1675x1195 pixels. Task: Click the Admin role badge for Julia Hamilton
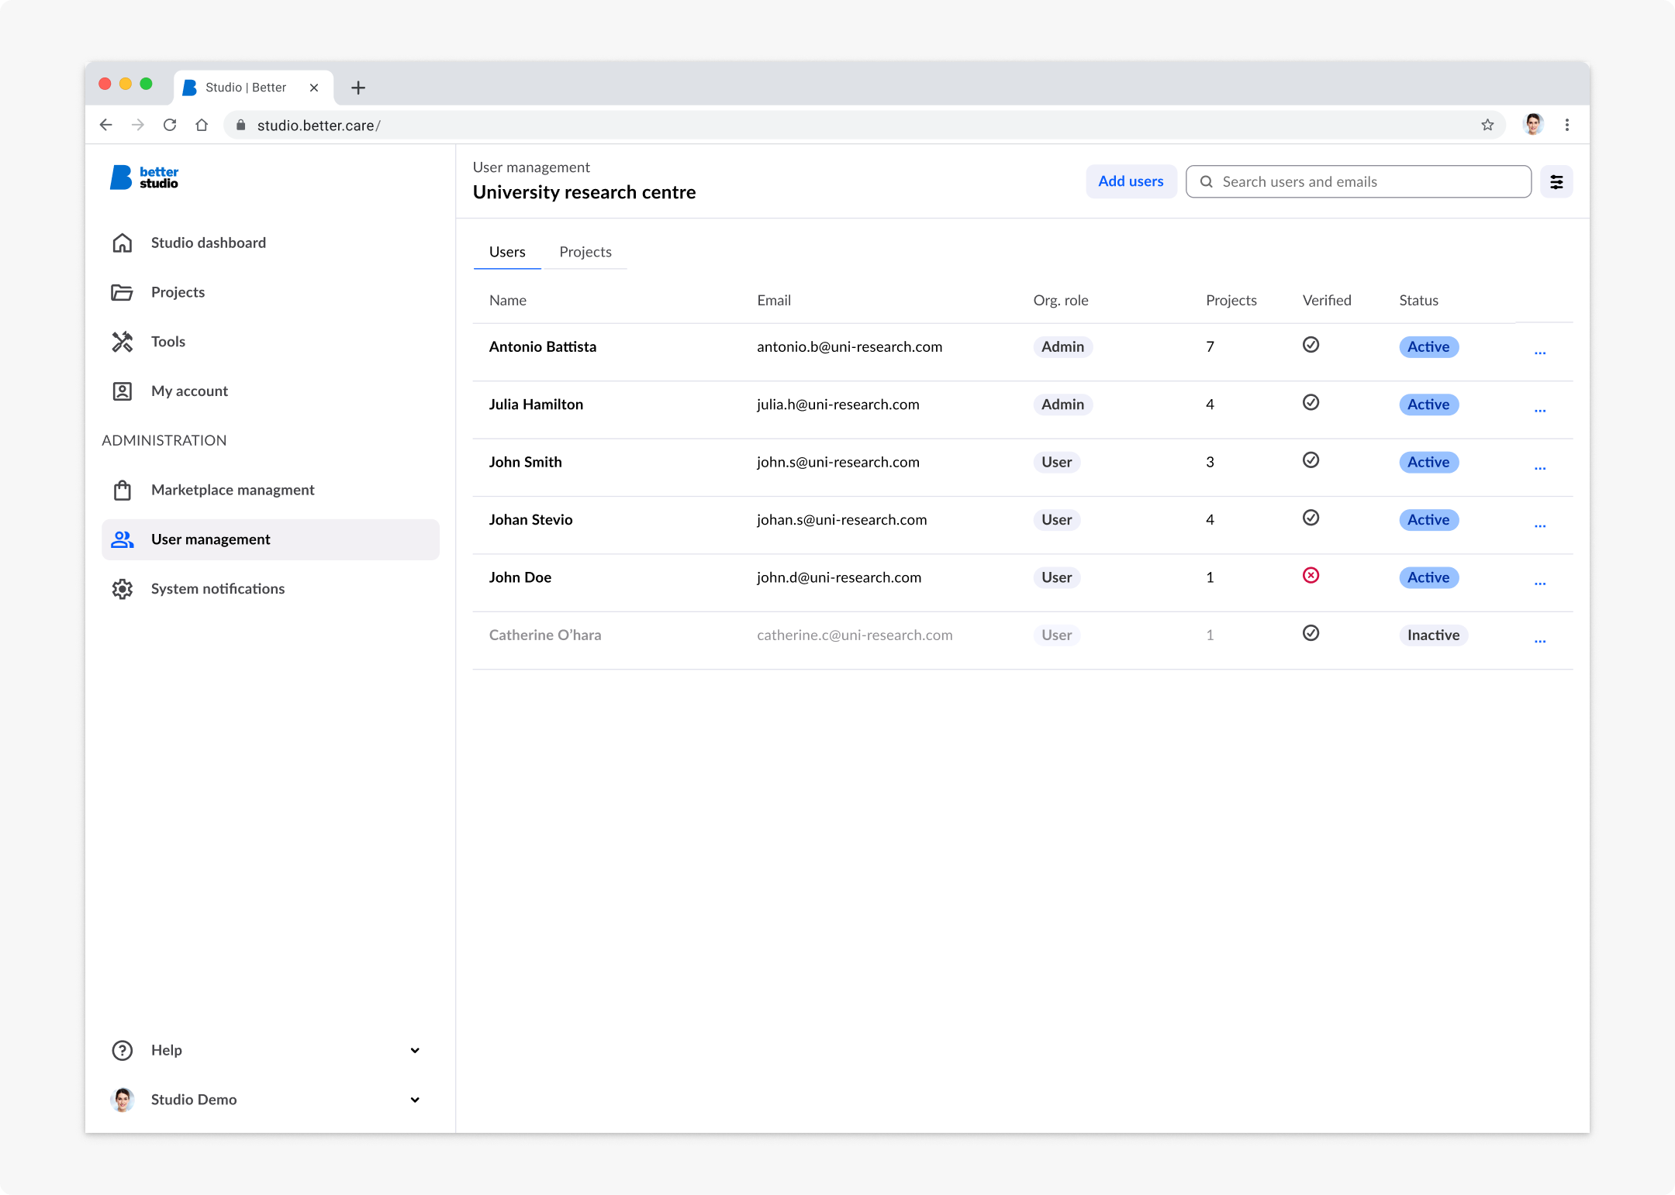(1062, 405)
